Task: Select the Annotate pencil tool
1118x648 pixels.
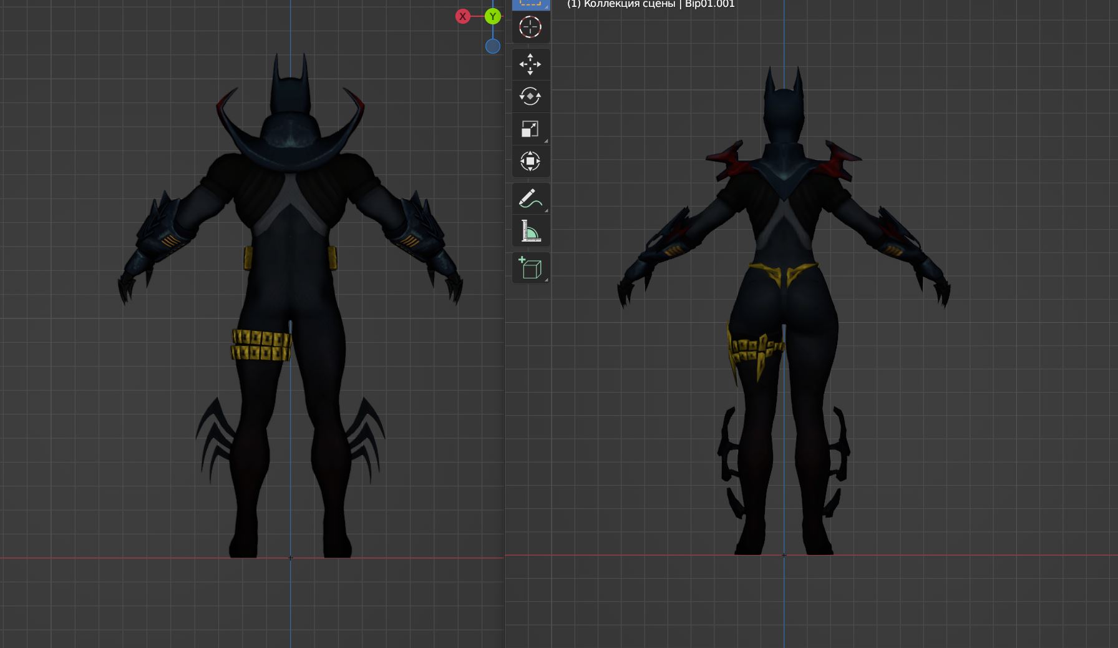Action: pos(530,199)
